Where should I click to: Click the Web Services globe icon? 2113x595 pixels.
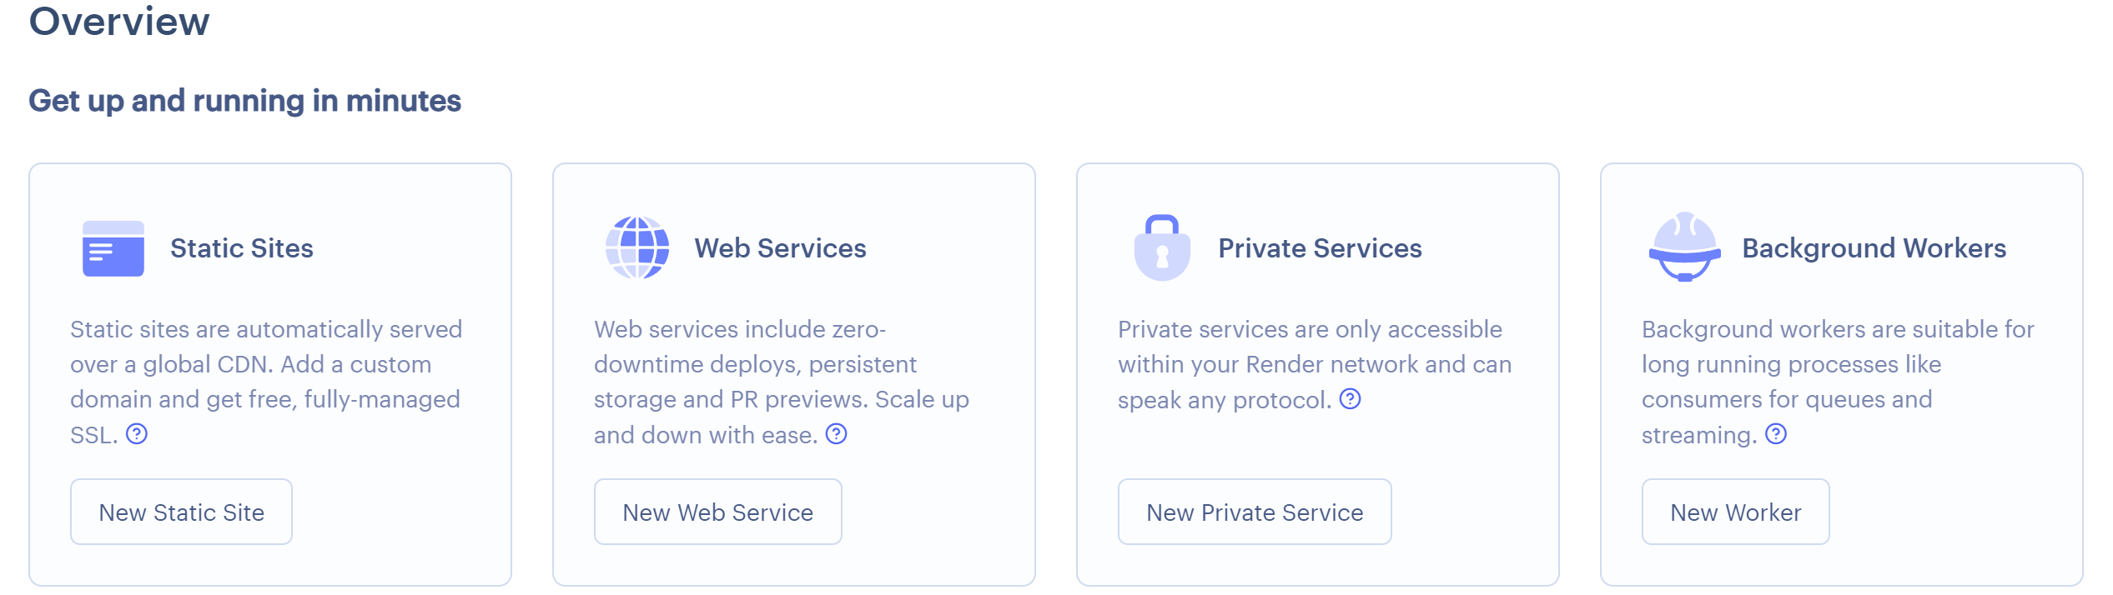pos(637,248)
